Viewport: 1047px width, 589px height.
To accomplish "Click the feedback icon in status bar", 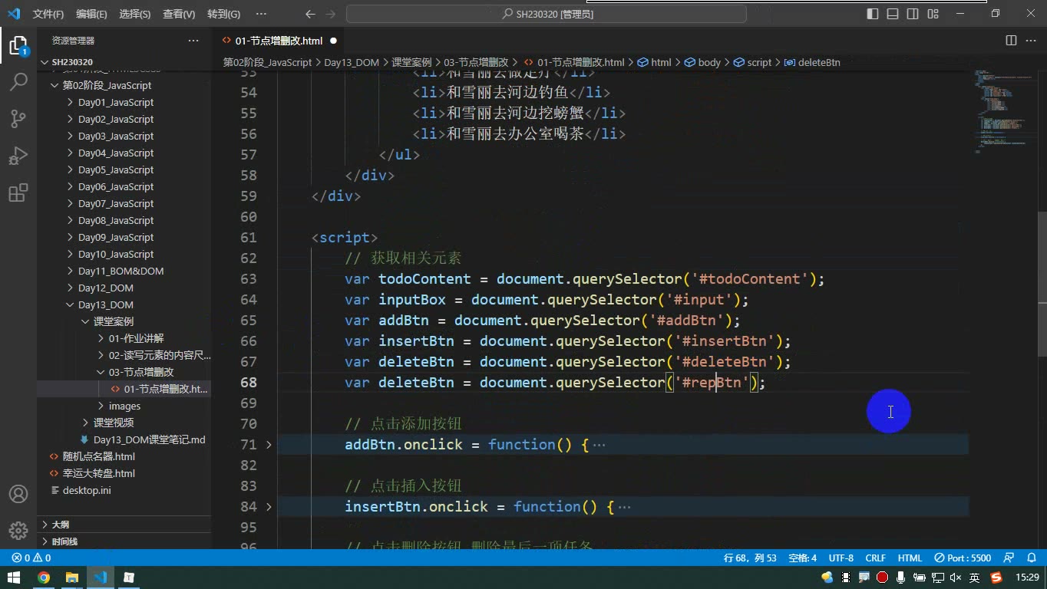I will click(x=1009, y=558).
